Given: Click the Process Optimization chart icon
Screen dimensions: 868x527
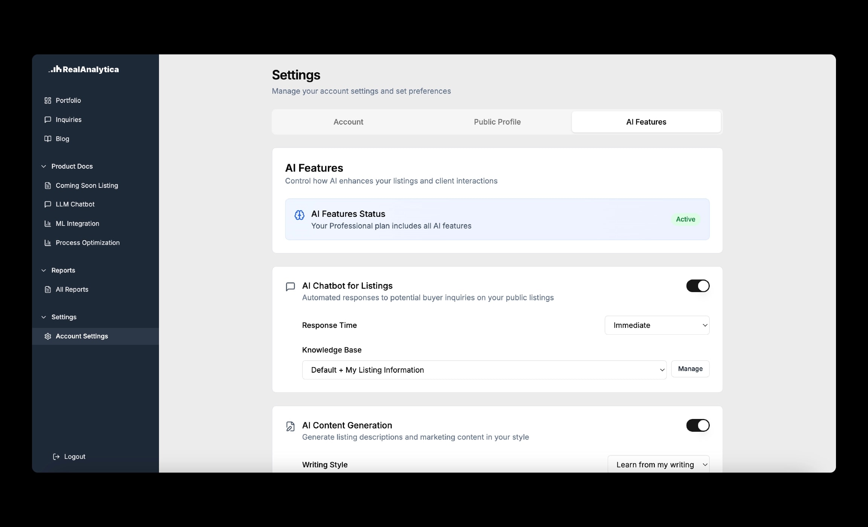Looking at the screenshot, I should click(48, 243).
